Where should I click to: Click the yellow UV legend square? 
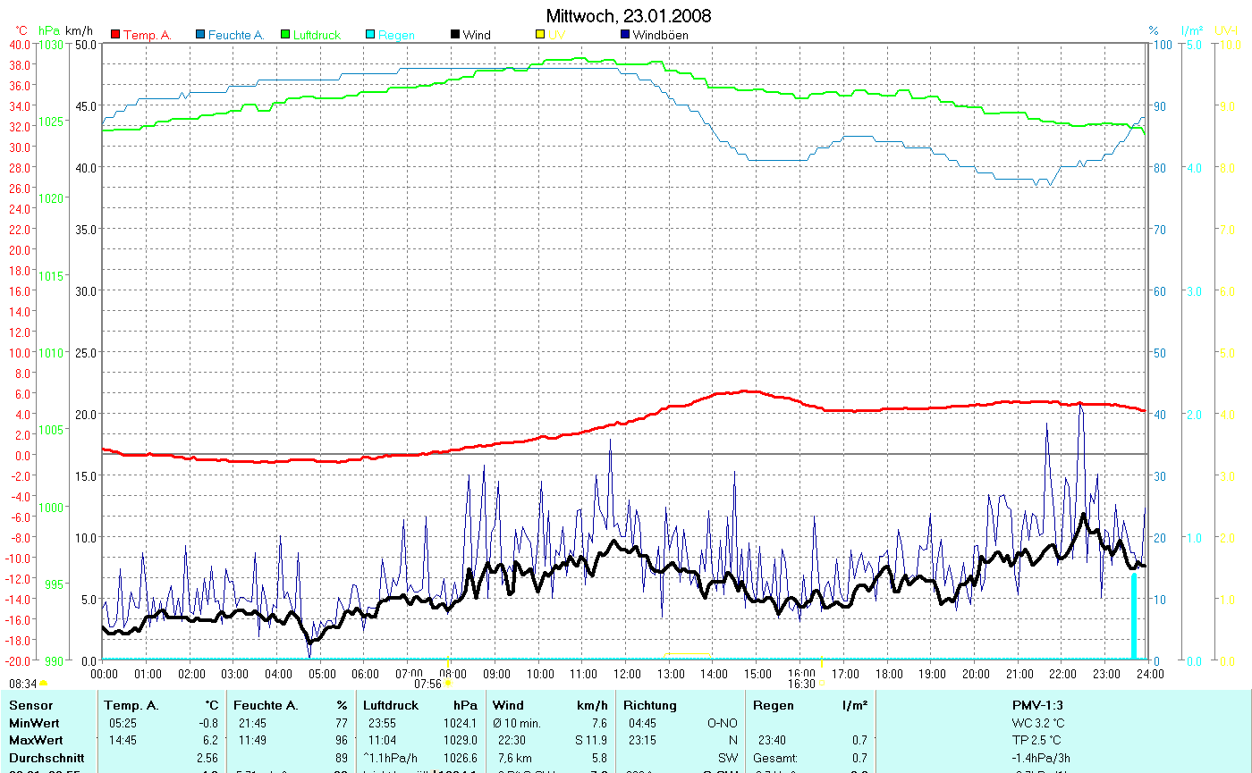point(540,35)
